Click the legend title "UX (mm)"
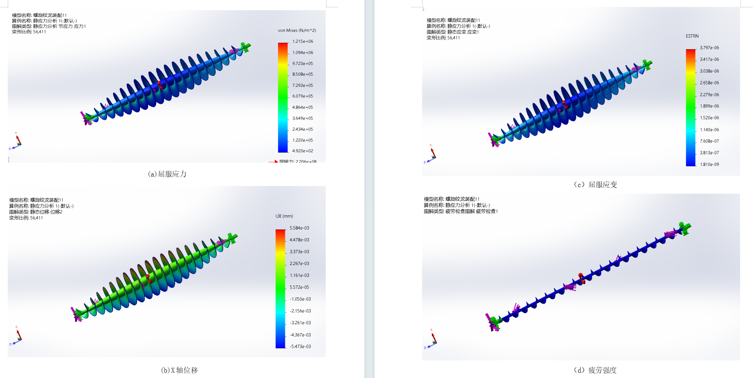756x378 pixels. click(x=284, y=216)
